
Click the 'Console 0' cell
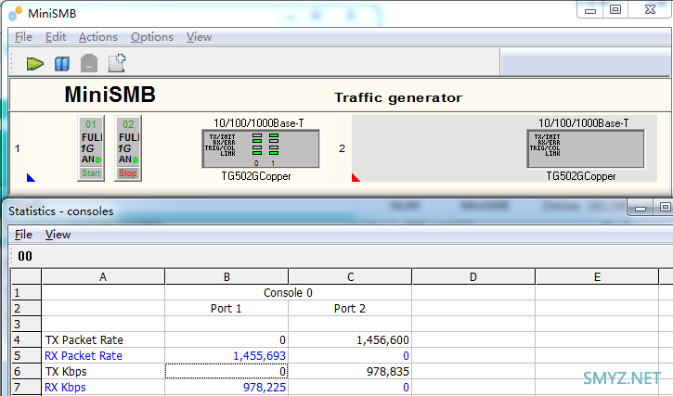288,293
